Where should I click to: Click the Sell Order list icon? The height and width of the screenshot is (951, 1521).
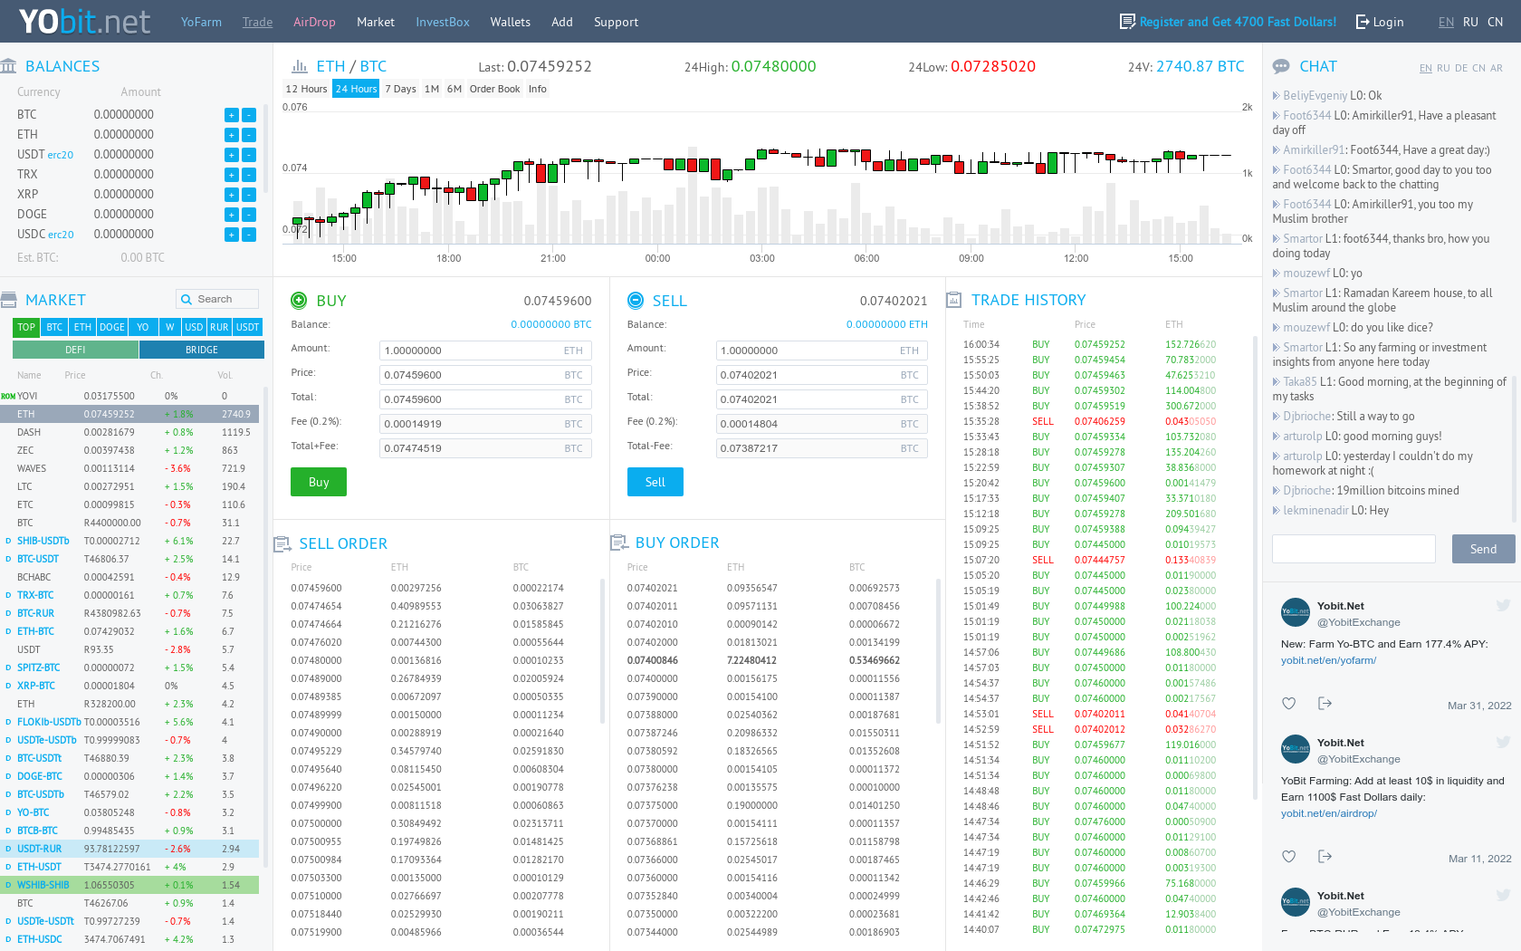tap(282, 543)
